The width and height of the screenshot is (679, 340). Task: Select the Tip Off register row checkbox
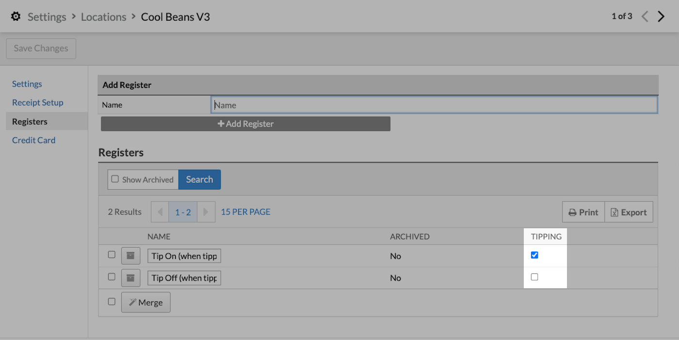click(112, 277)
